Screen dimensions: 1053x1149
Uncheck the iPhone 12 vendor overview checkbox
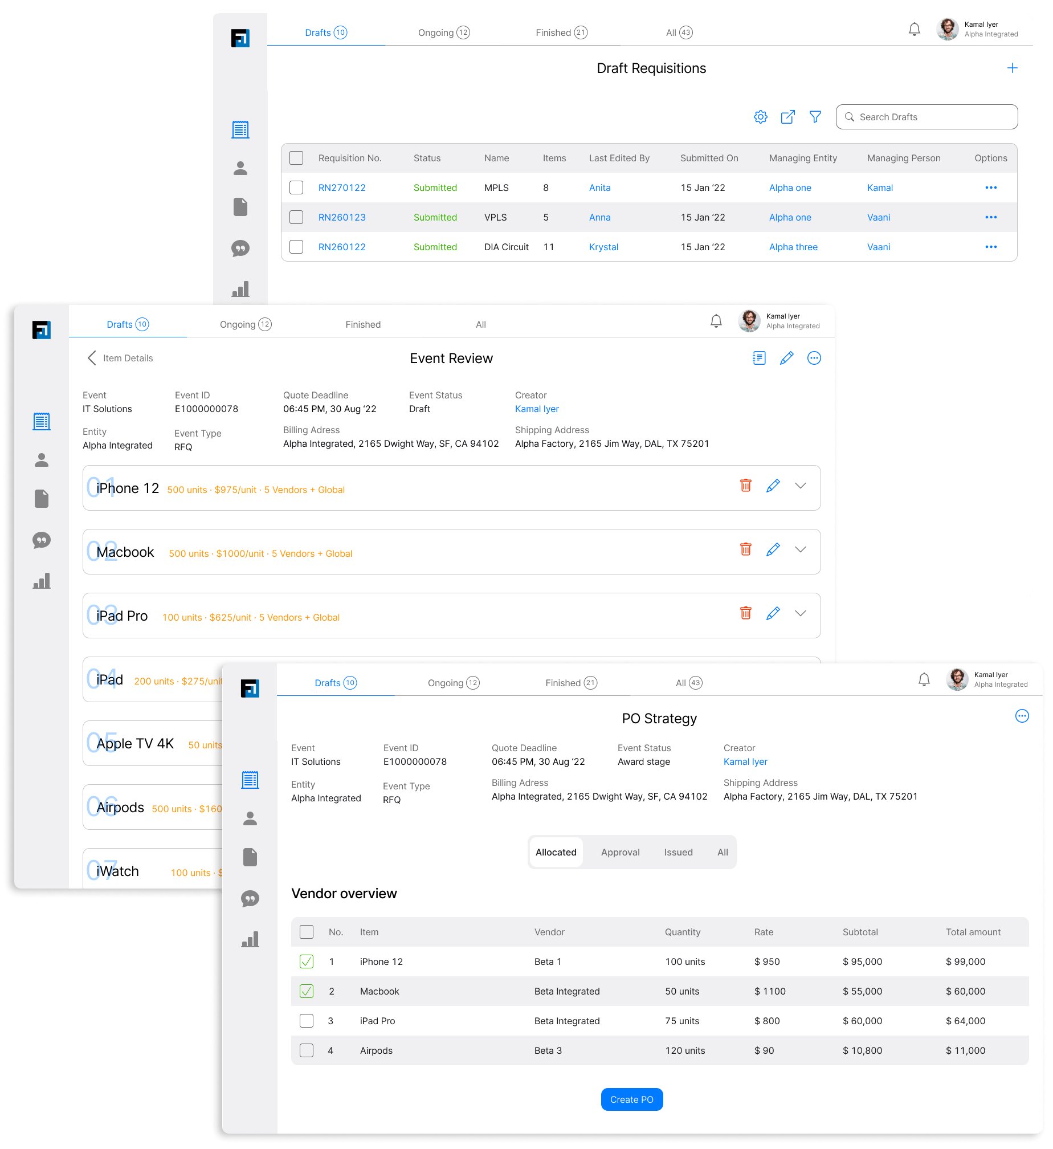click(x=307, y=961)
